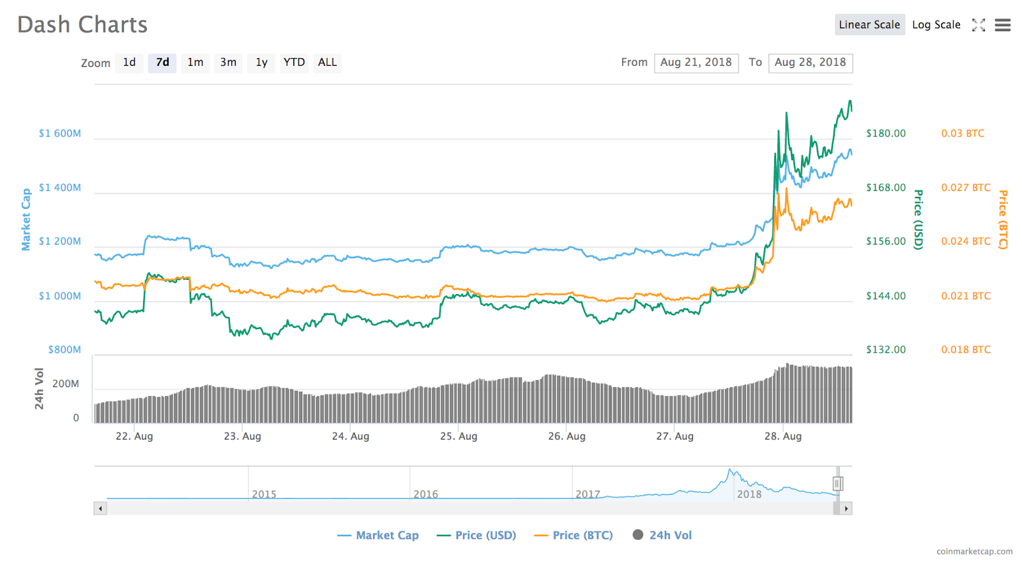Click the vertical 24h Vol axis title
Viewport: 1022px width, 561px height.
(x=39, y=388)
